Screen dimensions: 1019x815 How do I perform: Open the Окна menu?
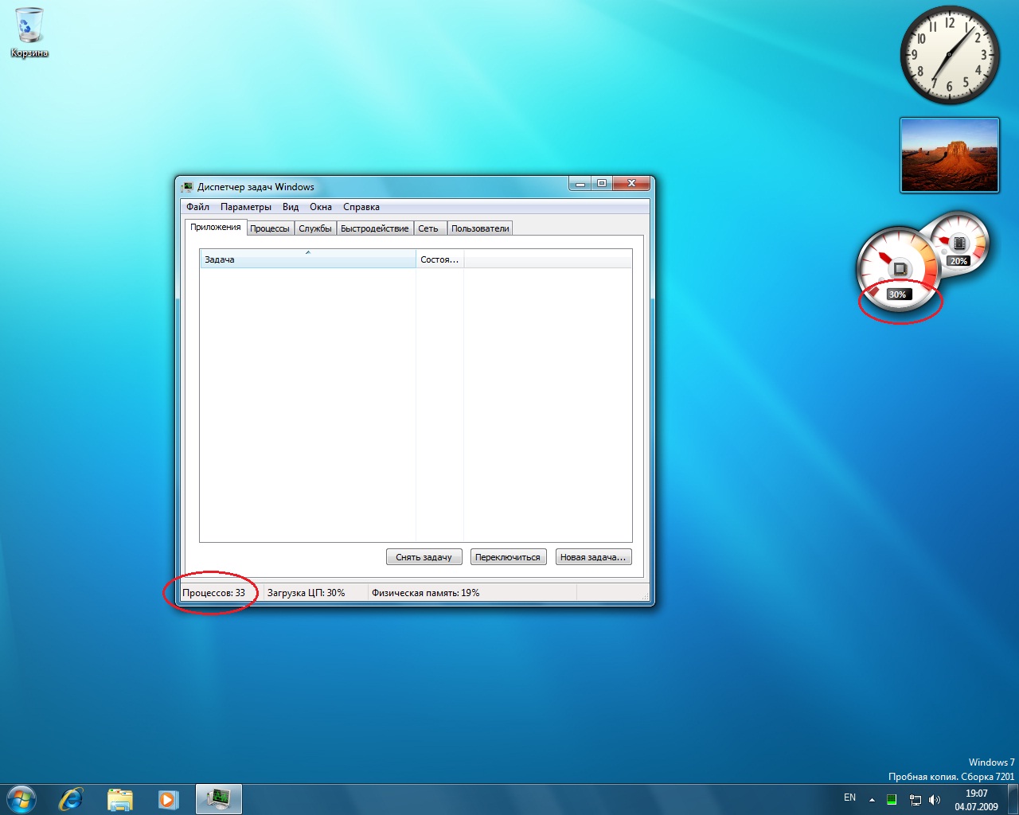[x=321, y=207]
